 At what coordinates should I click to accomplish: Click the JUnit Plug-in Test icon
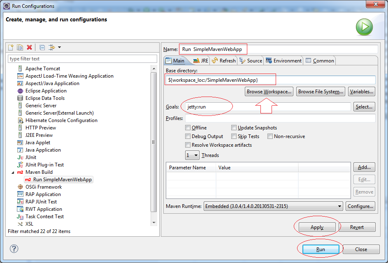pos(20,165)
